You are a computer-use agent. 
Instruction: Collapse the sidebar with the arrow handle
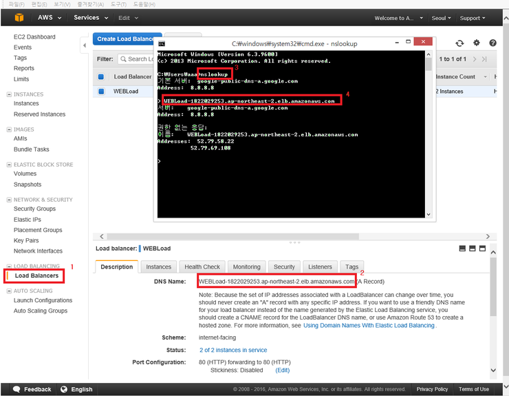click(x=86, y=45)
